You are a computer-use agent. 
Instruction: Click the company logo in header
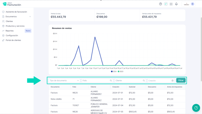click(x=186, y=4)
